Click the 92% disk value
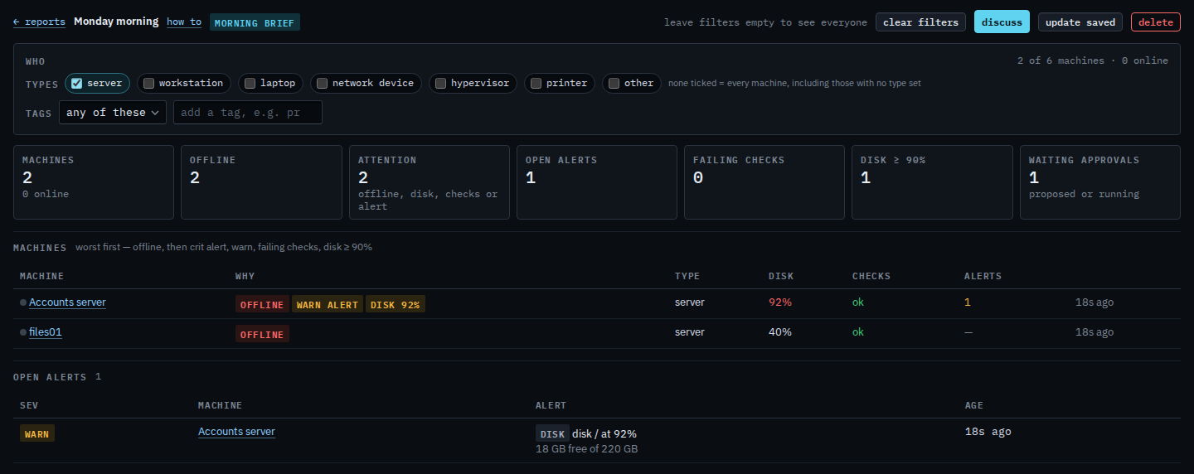The image size is (1194, 474). pos(780,302)
